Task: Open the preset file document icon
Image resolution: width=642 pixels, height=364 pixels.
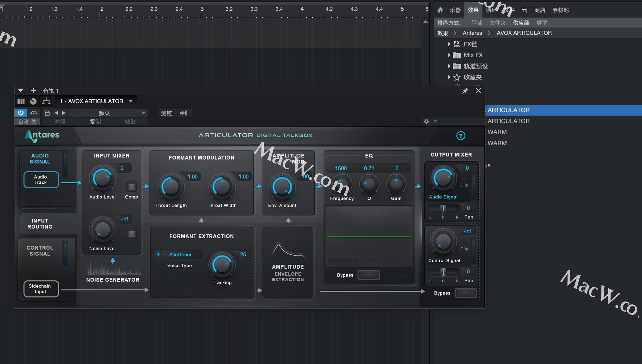Action: [x=47, y=113]
